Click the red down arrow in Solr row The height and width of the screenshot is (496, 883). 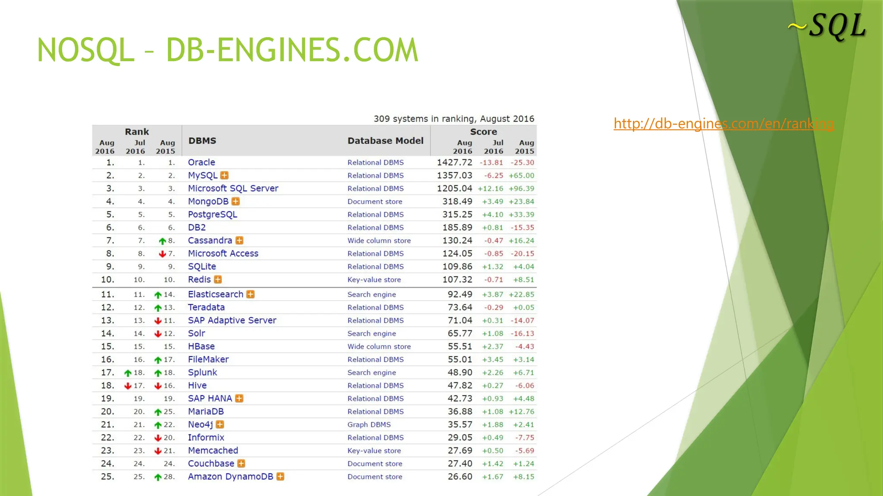[x=158, y=334]
